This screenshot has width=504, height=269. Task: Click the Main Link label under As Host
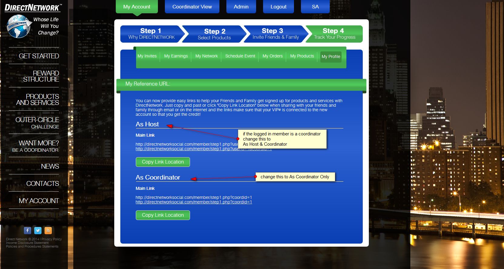pyautogui.click(x=145, y=135)
